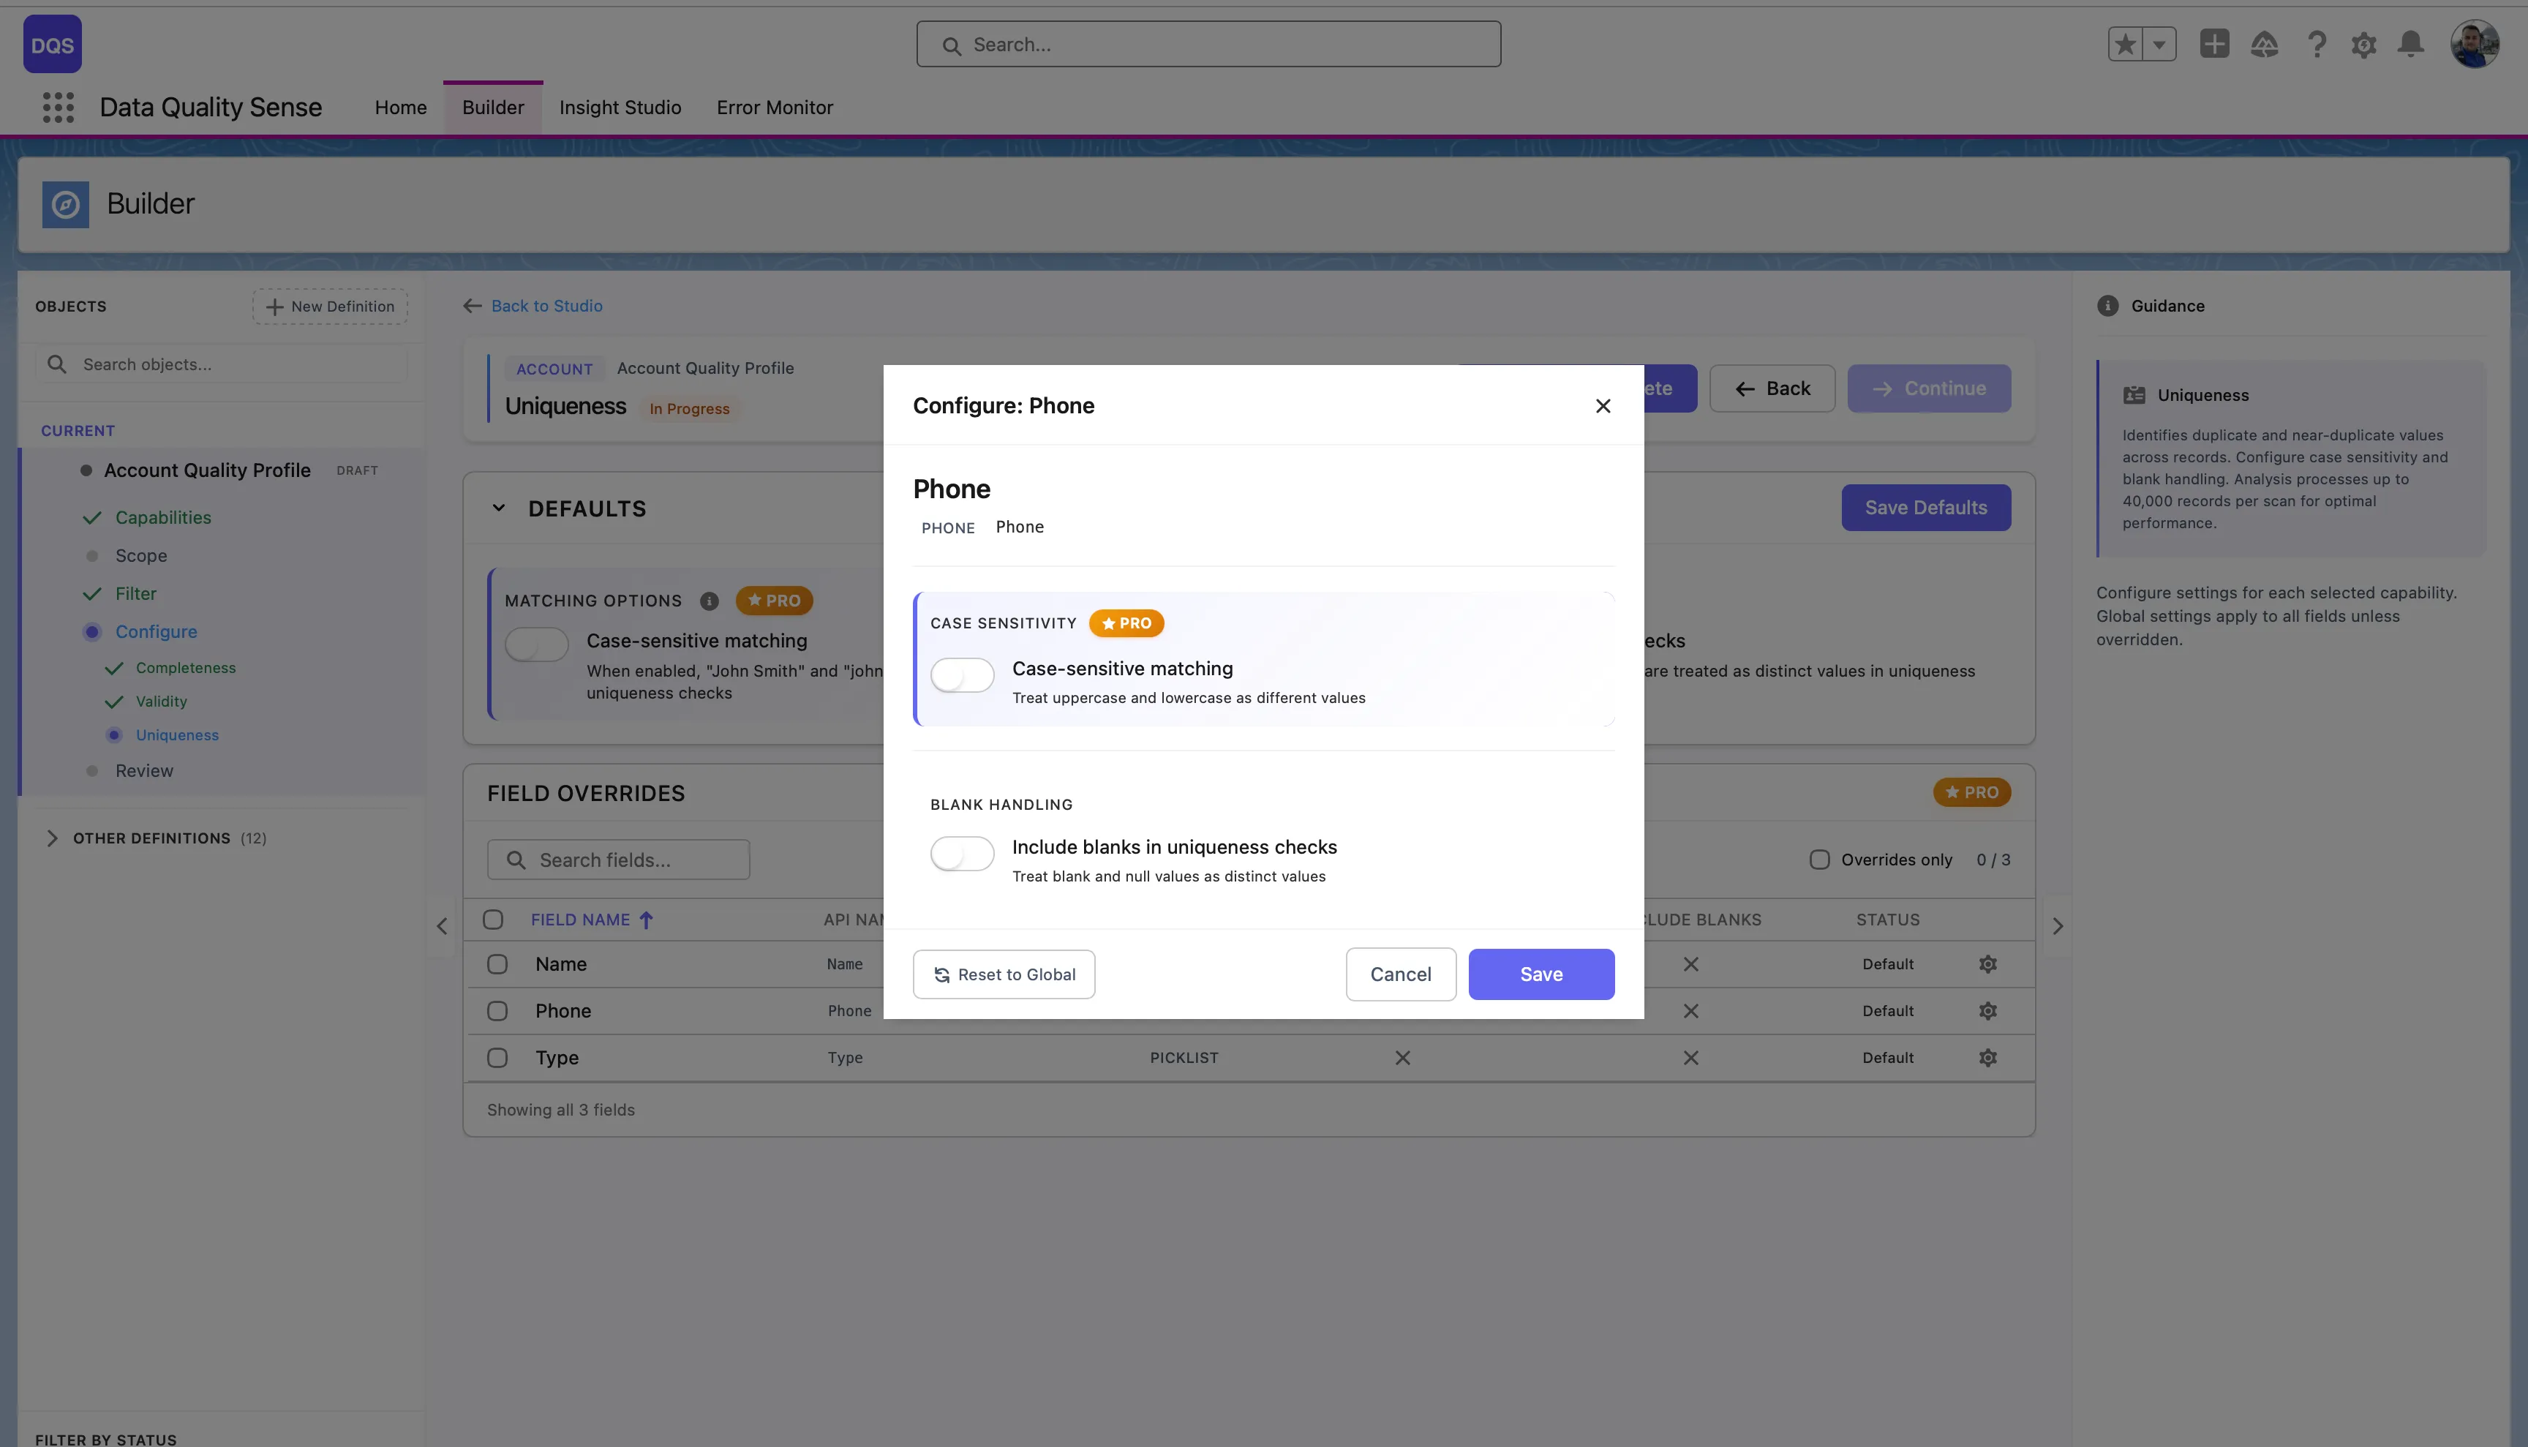
Task: Save the Phone field configuration
Action: [1540, 974]
